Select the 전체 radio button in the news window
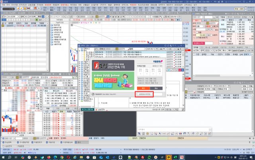The width and height of the screenshot is (255, 160). click(x=98, y=49)
